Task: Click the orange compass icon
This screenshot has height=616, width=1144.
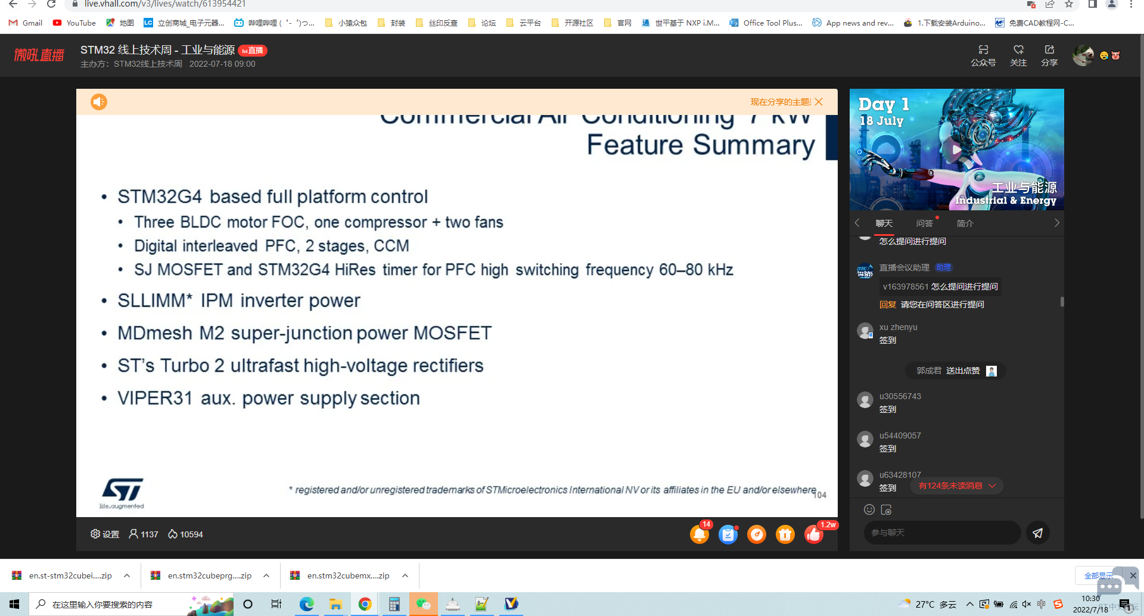Action: click(x=757, y=534)
